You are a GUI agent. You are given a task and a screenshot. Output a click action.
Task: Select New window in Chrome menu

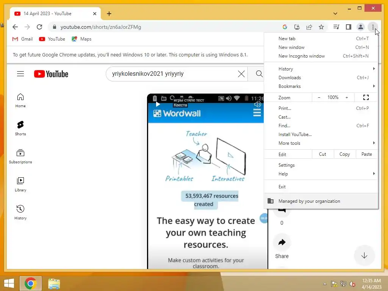click(321, 47)
